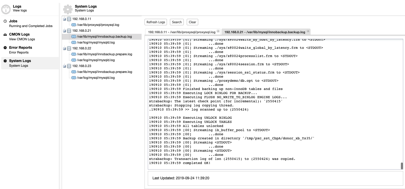Click the large System Logs header gear
This screenshot has height=189, width=405.
click(x=68, y=9)
